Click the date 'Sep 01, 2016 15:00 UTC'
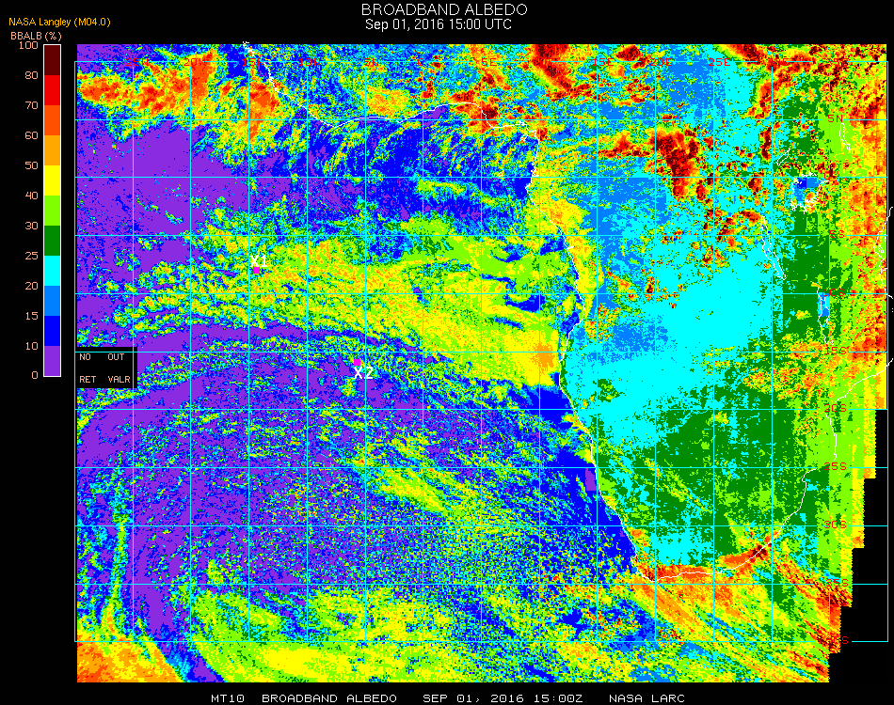Screen dimensions: 894x705 pyautogui.click(x=438, y=24)
